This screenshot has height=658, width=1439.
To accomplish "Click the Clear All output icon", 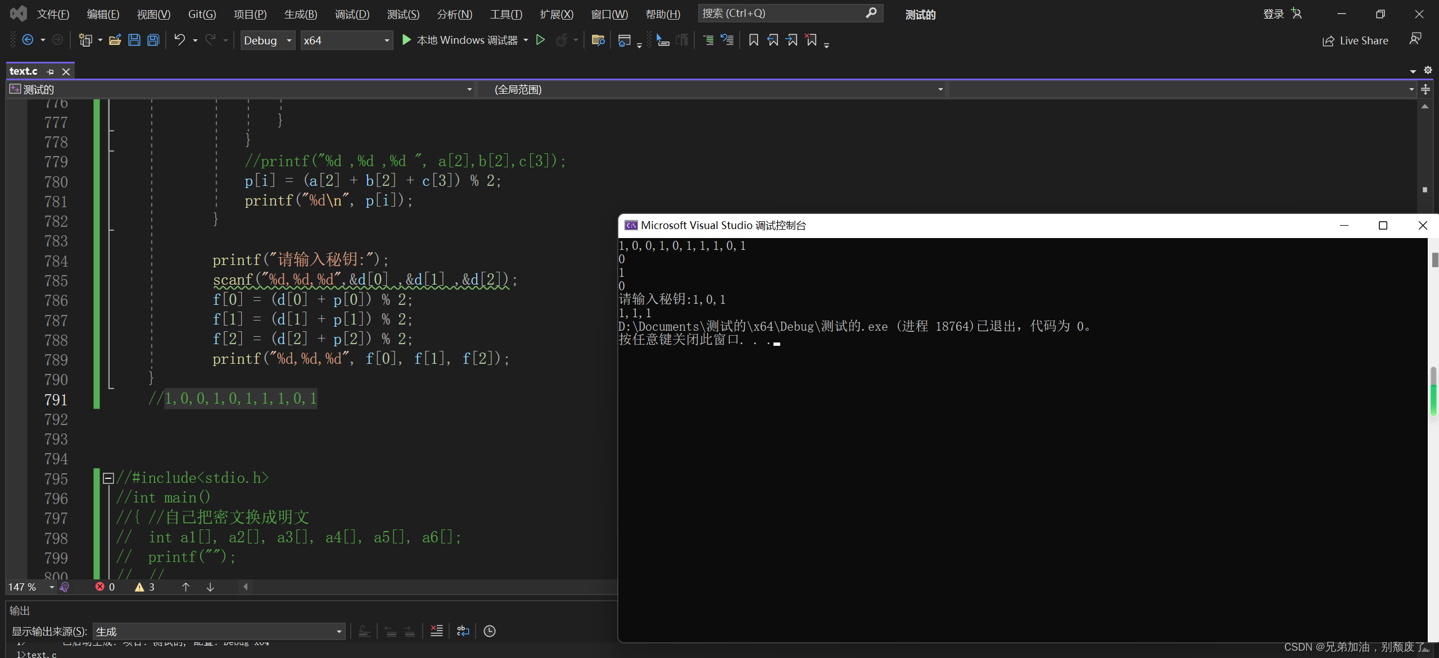I will [437, 631].
